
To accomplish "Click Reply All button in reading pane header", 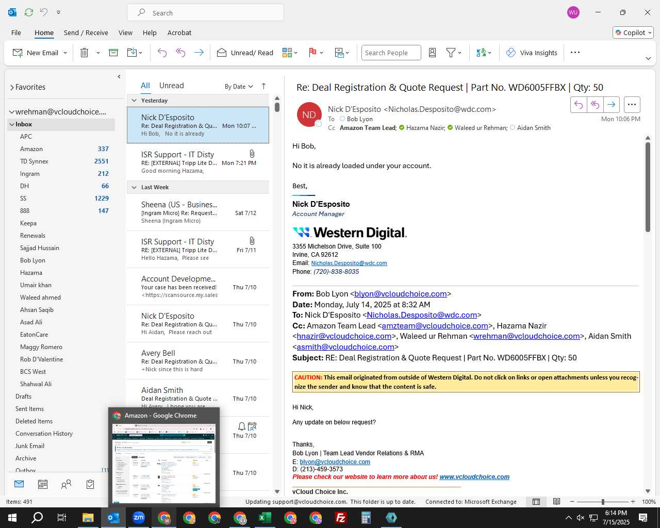I will 595,105.
